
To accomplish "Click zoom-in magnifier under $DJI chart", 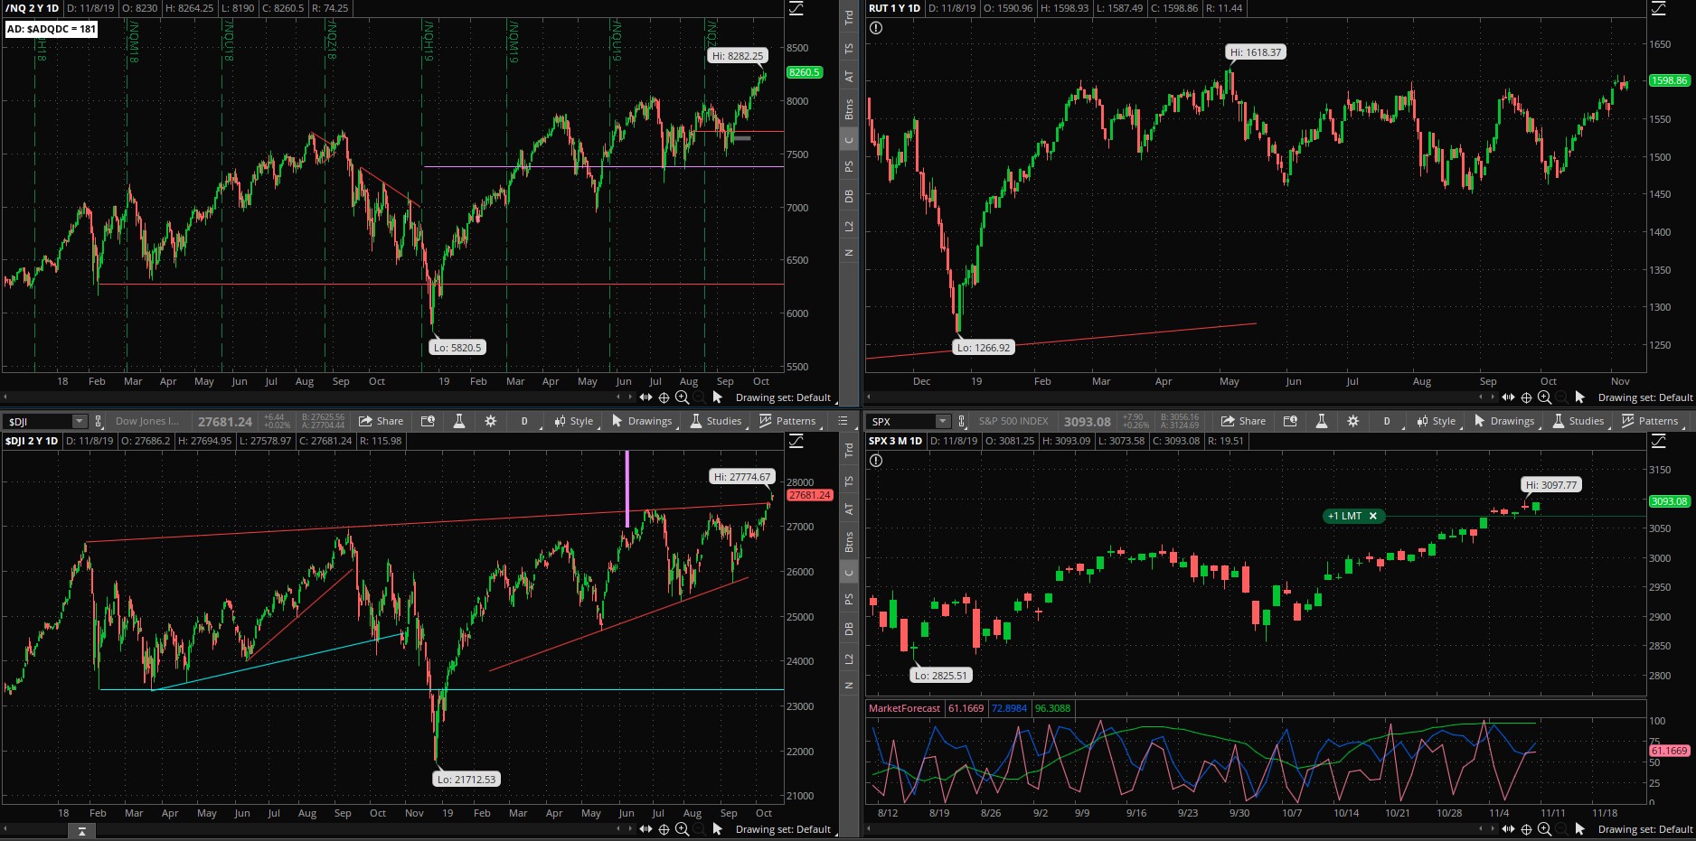I will [x=683, y=829].
